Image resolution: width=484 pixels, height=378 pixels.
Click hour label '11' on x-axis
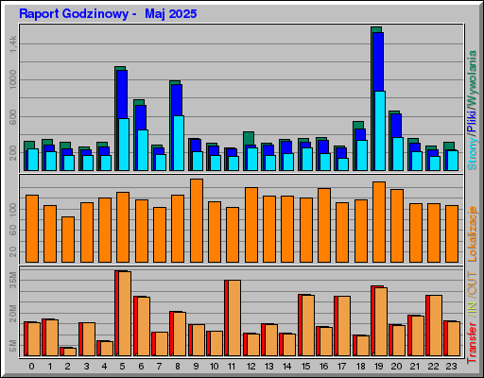tap(232, 367)
